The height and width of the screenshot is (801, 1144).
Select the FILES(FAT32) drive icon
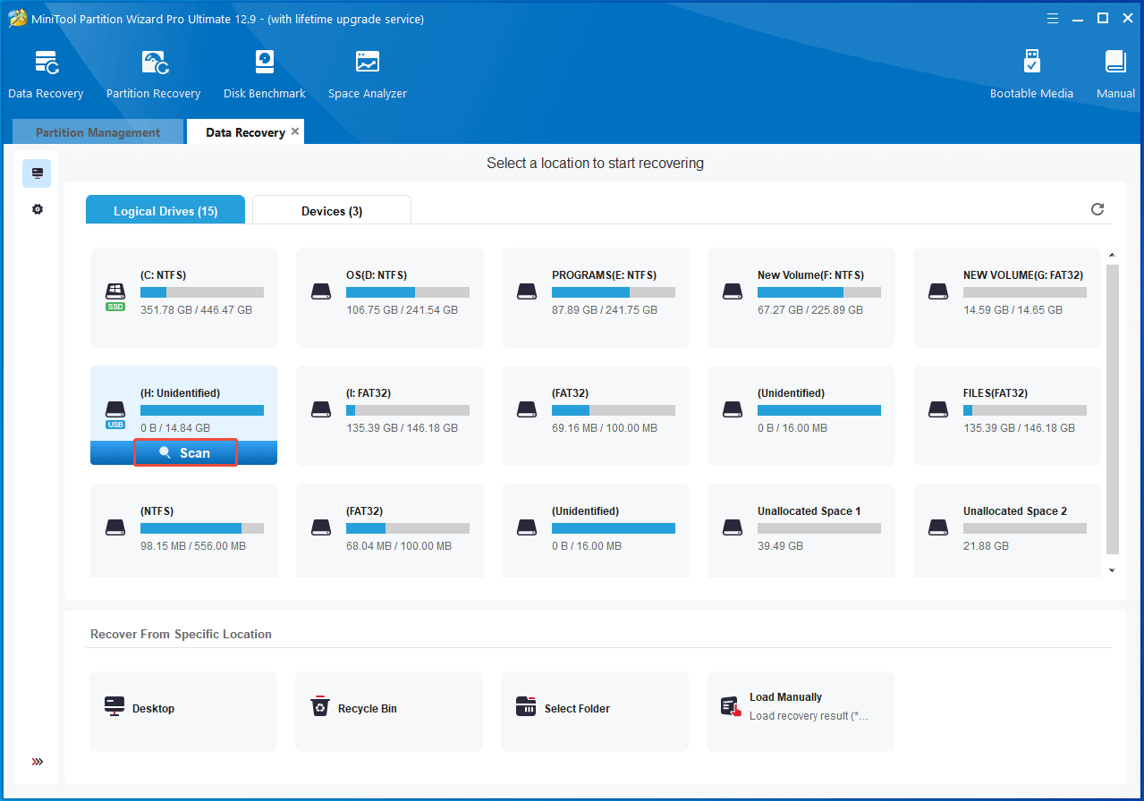coord(938,409)
